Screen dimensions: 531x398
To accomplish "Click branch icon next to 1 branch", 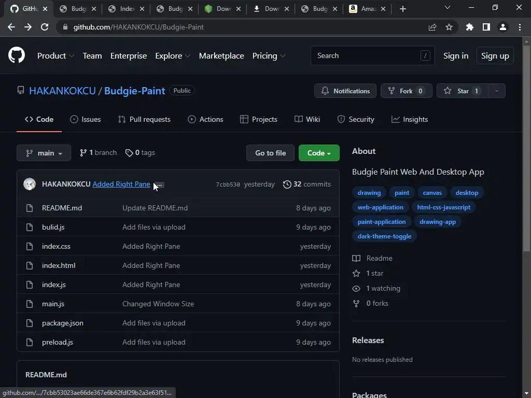I will click(83, 153).
